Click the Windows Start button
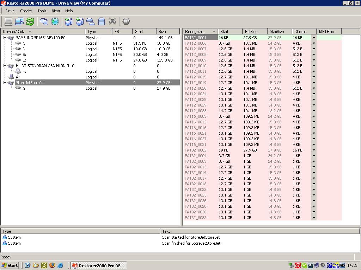361x270 pixels. click(10, 265)
